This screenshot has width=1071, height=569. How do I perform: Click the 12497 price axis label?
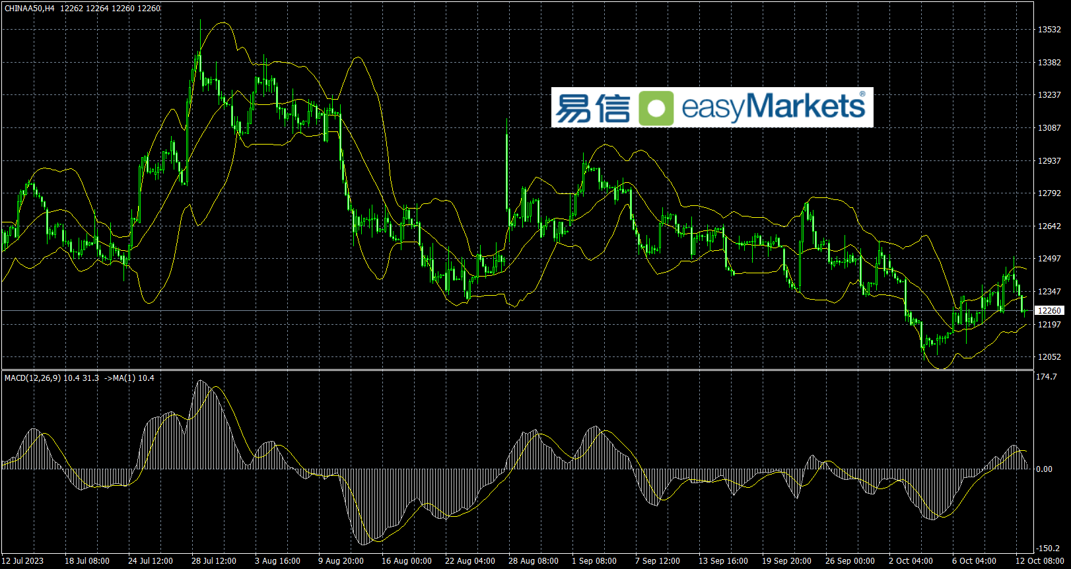pyautogui.click(x=1049, y=259)
